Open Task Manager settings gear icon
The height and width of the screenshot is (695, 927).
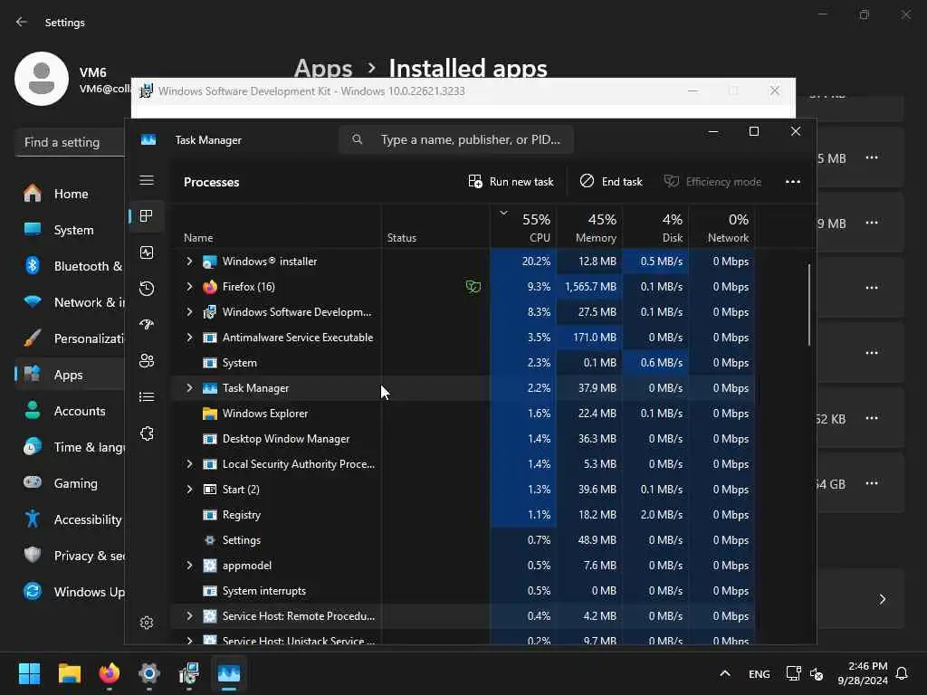(x=147, y=623)
